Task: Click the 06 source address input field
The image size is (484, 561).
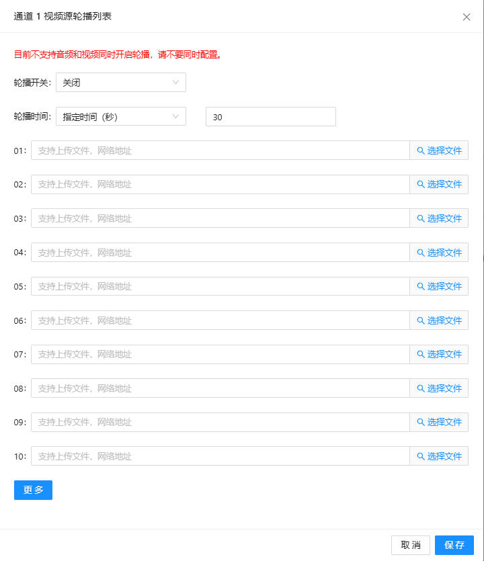Action: click(x=220, y=320)
